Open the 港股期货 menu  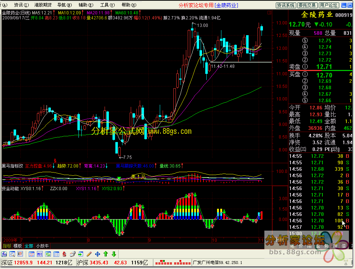point(43,5)
